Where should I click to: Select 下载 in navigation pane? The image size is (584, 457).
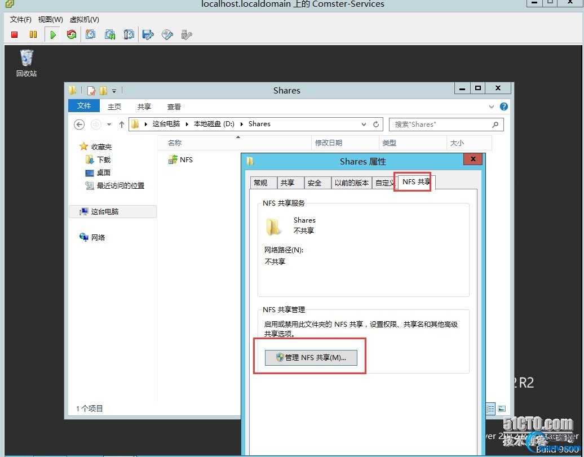coord(104,160)
